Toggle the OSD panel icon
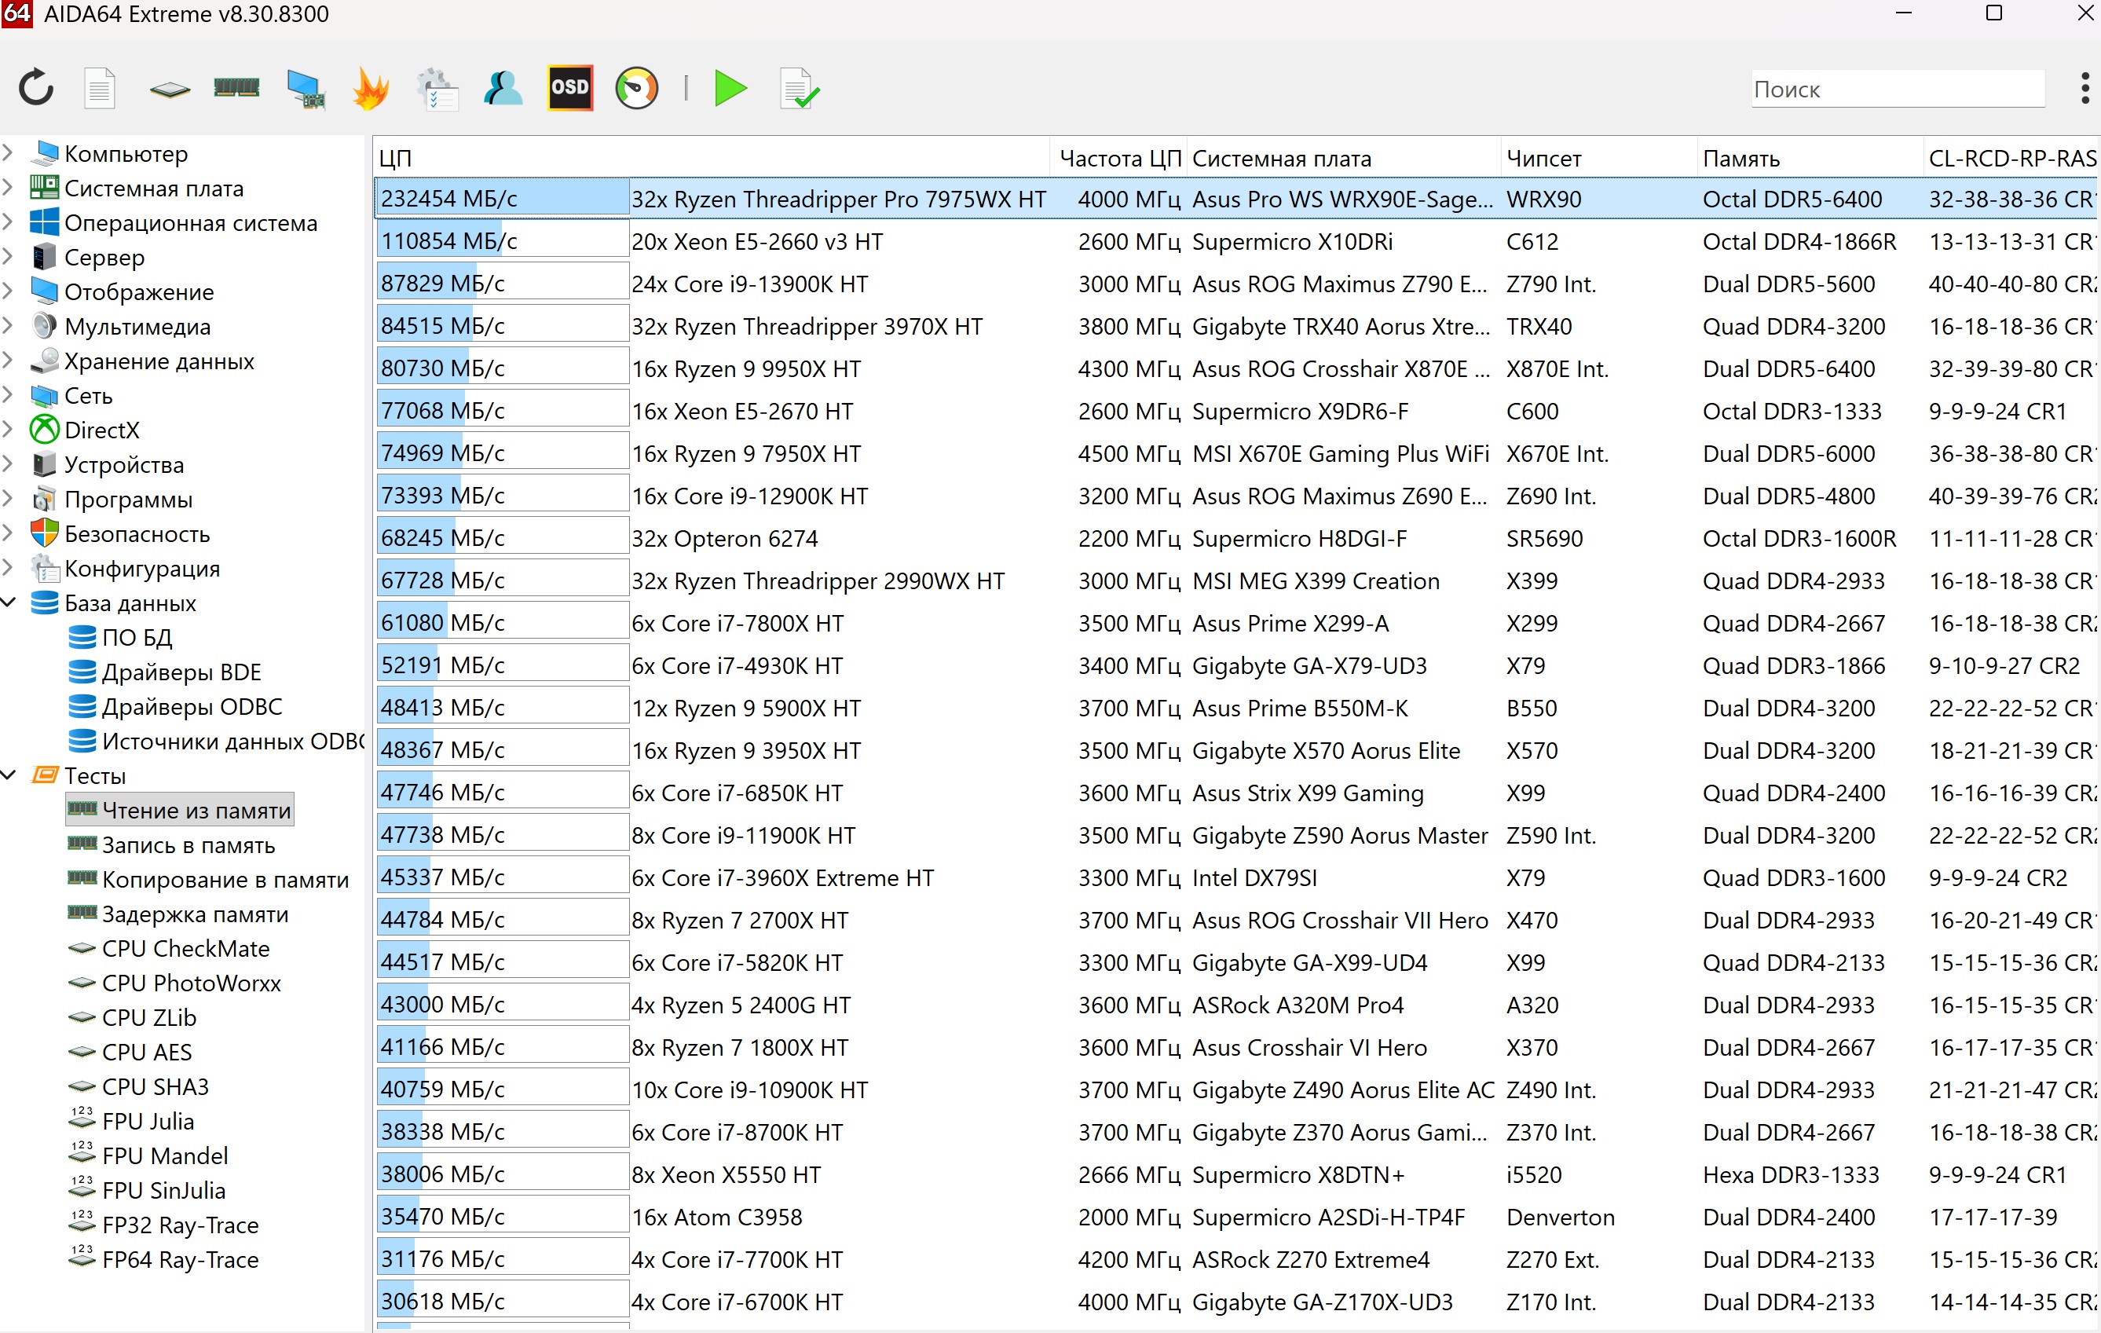 (569, 87)
